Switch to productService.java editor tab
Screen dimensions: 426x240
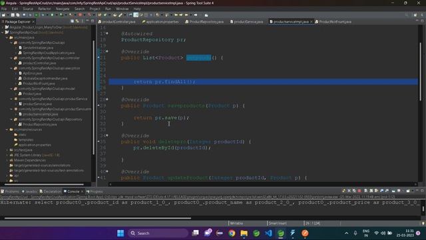[246, 21]
